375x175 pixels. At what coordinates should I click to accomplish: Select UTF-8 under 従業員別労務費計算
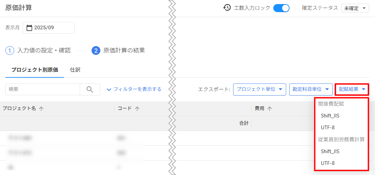click(x=328, y=163)
